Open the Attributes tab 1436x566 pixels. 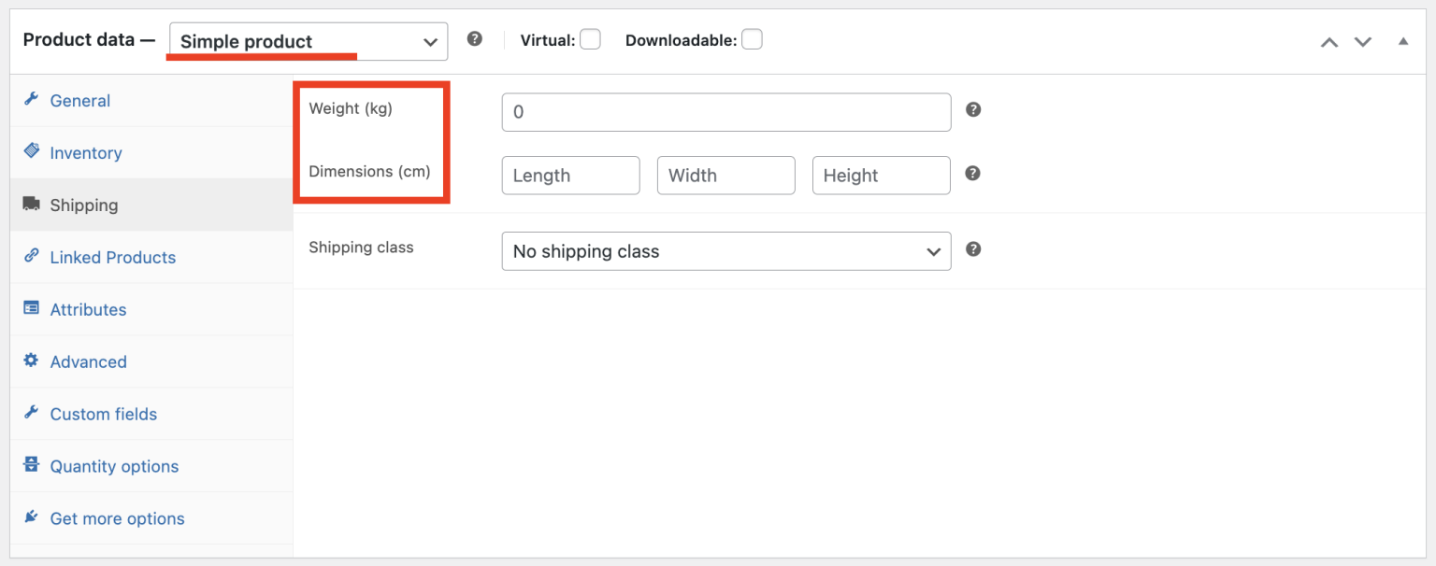point(88,309)
